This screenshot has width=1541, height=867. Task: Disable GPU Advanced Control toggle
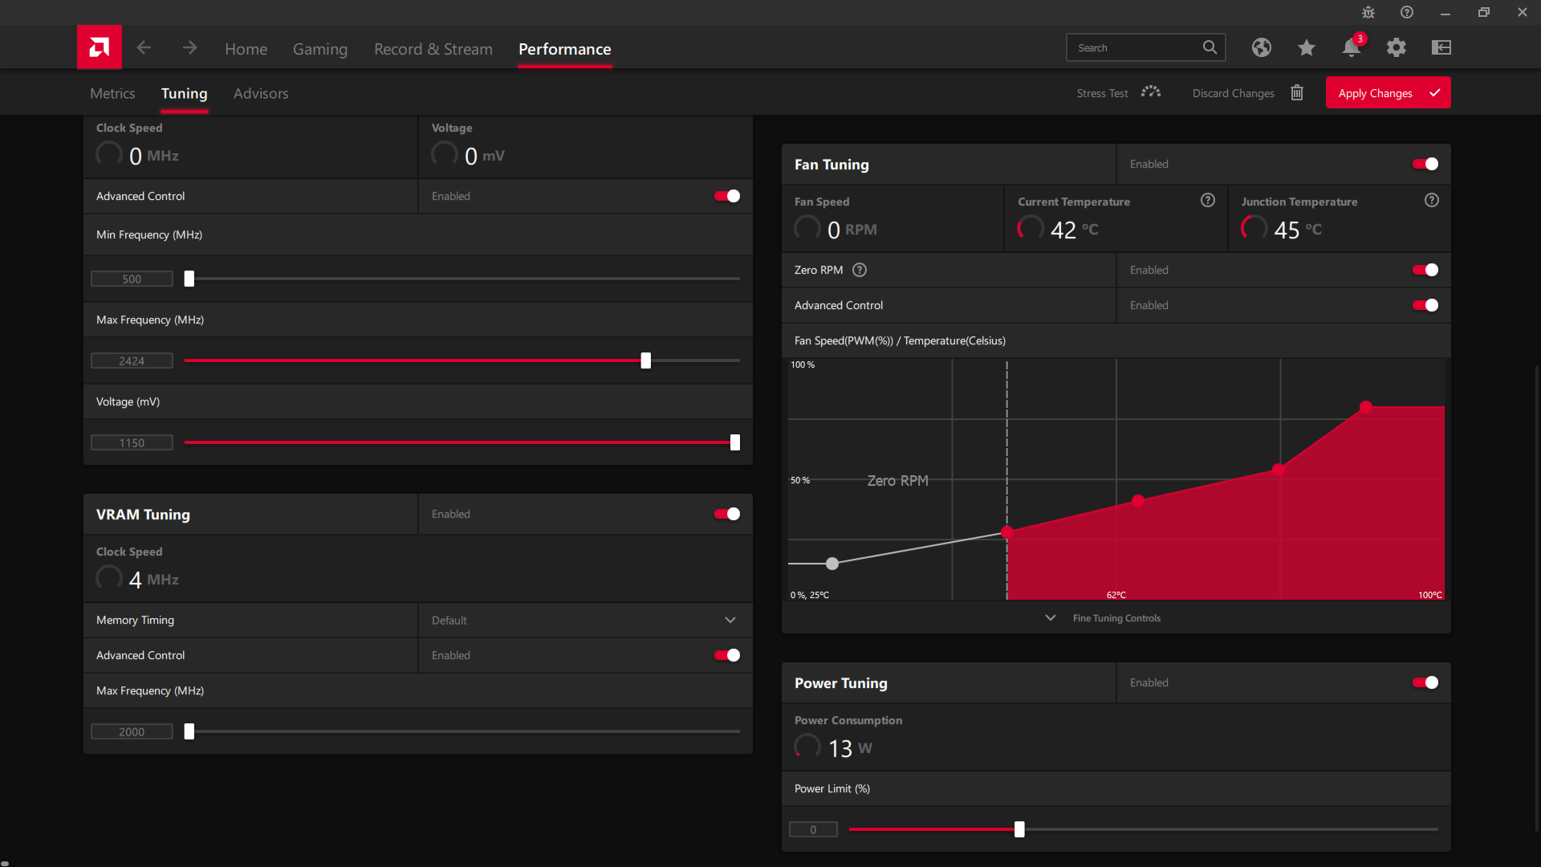(727, 196)
